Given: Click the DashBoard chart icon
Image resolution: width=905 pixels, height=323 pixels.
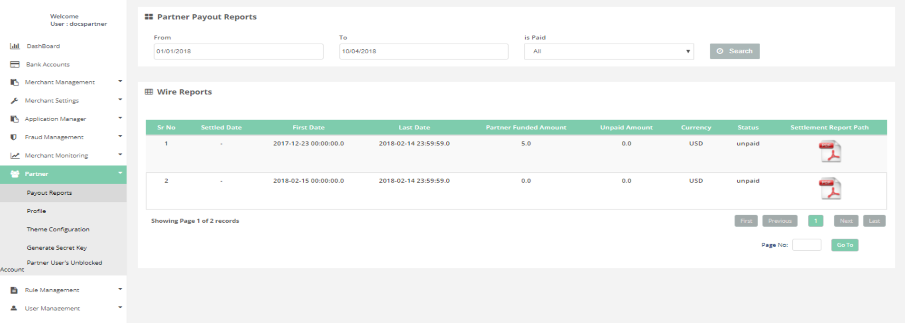Looking at the screenshot, I should click(x=15, y=46).
